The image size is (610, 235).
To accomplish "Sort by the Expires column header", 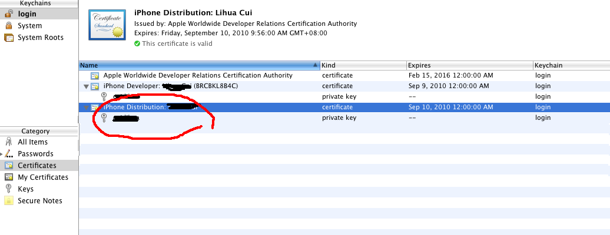I will tap(470, 65).
